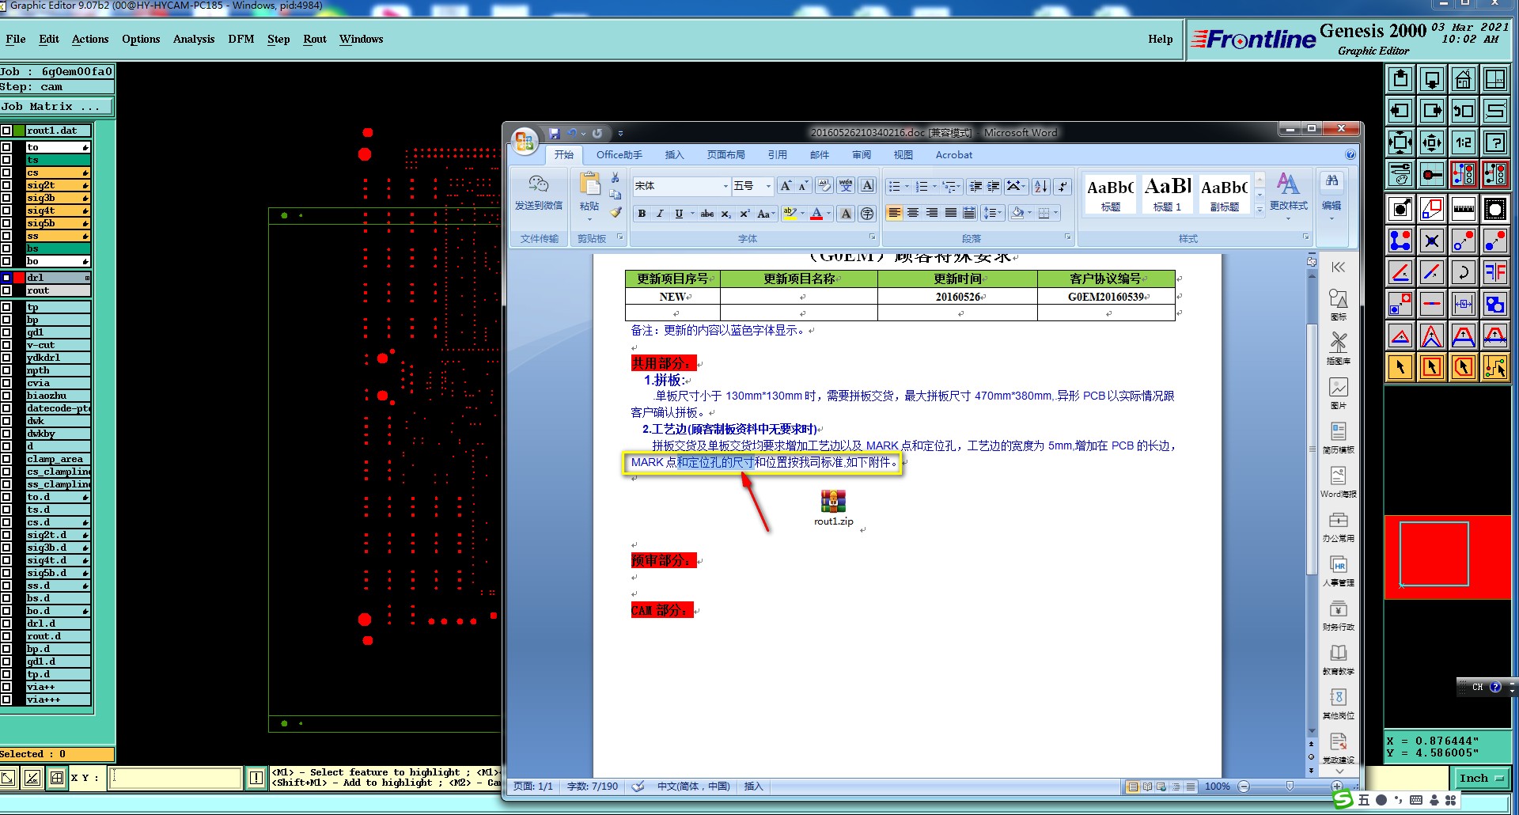Image resolution: width=1519 pixels, height=815 pixels.
Task: Toggle checkbox beside the 'sig2t' layer
Action: (6, 185)
